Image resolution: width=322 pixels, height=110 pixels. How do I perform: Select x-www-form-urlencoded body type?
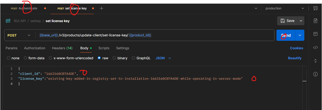click(x=71, y=58)
